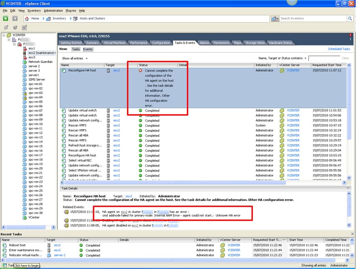This screenshot has width=356, height=269.
Task: Click the VCenter VM icon at tree bottom
Action: tap(25, 217)
